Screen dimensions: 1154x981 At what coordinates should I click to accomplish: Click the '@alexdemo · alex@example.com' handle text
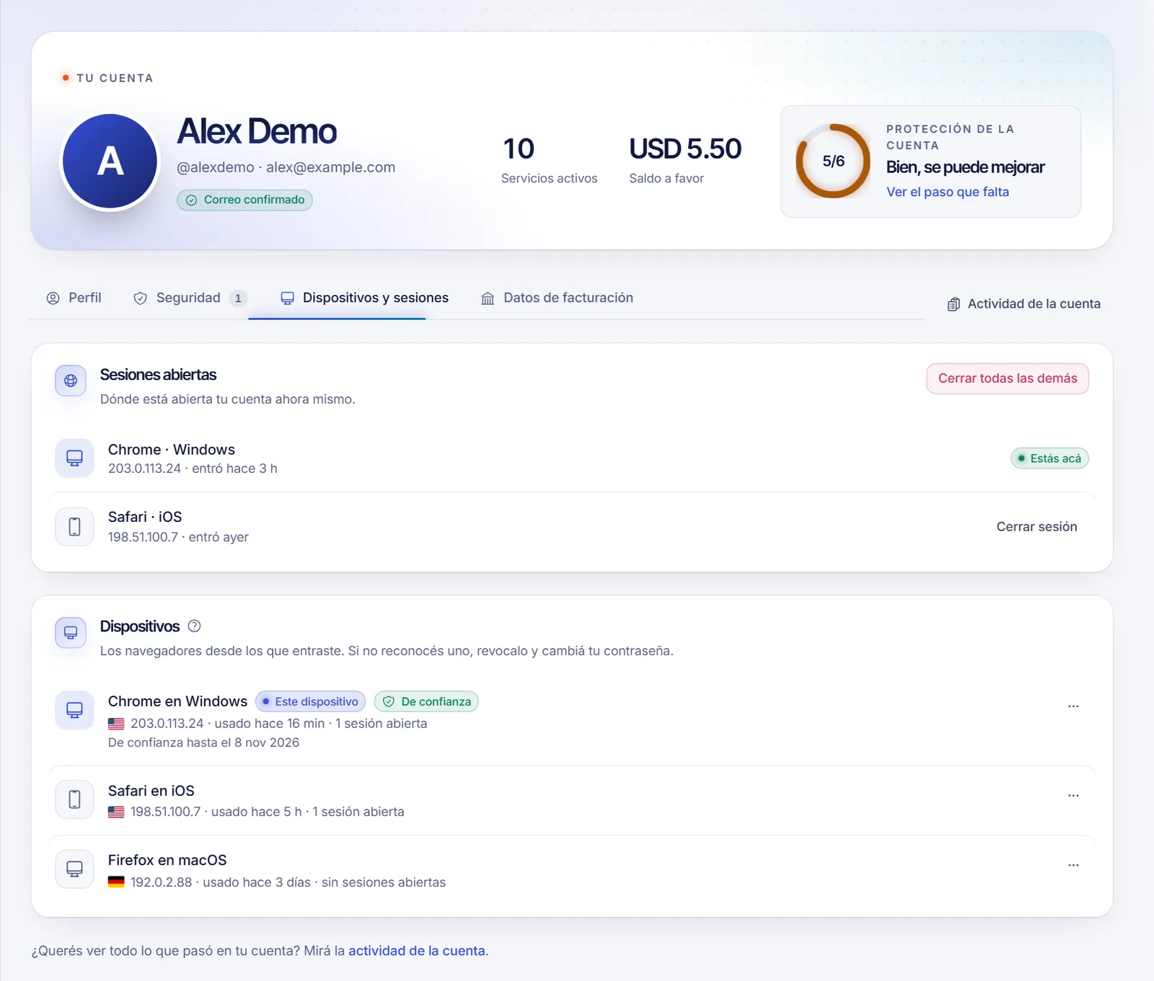[286, 167]
